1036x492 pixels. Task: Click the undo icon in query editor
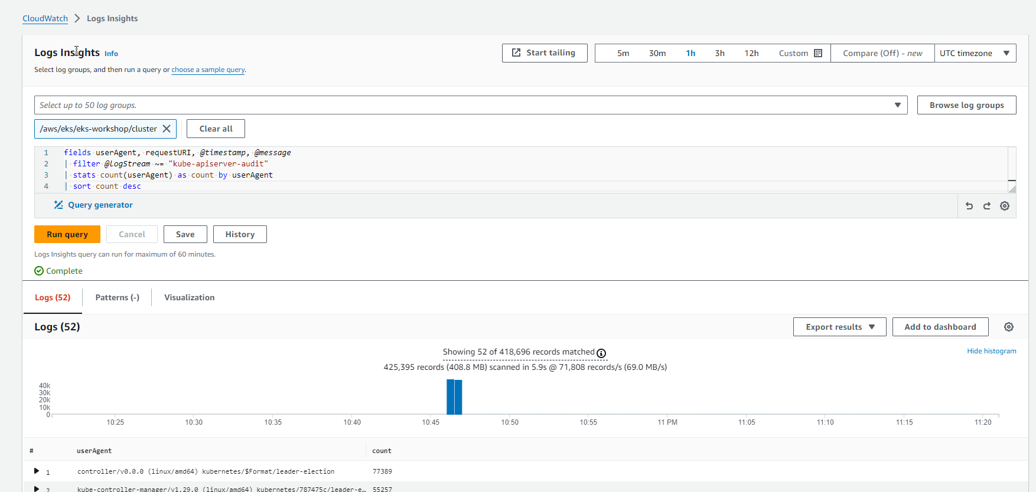coord(969,206)
